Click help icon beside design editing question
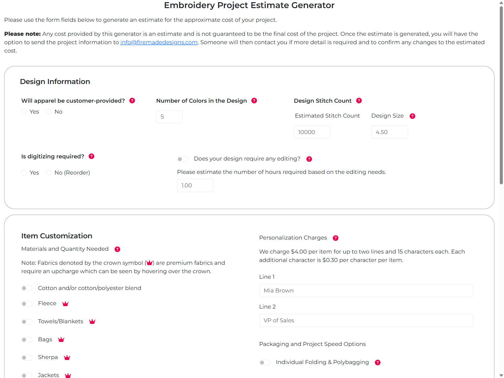The width and height of the screenshot is (504, 378). pyautogui.click(x=309, y=159)
